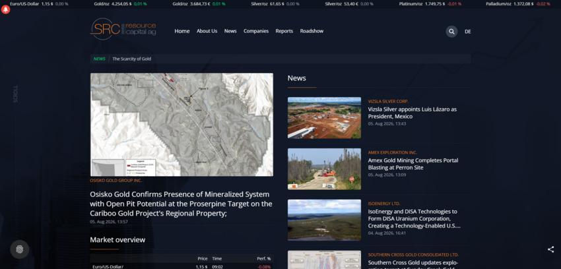Screen dimensions: 561x269
Task: Click the SRC Resource Capital logo
Action: (123, 29)
